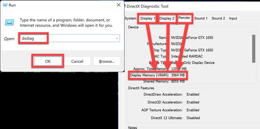Click the DirectX 12 Ultimate Disabled value
The height and width of the screenshot is (129, 260).
tap(193, 118)
